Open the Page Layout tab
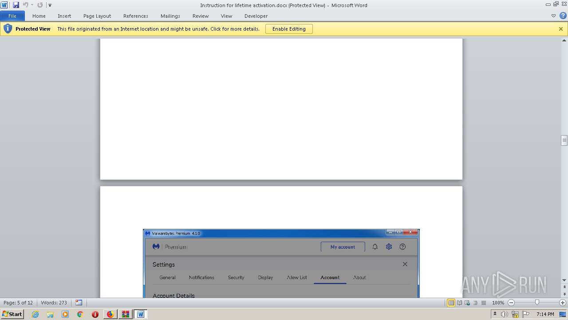The height and width of the screenshot is (320, 568). pyautogui.click(x=97, y=16)
